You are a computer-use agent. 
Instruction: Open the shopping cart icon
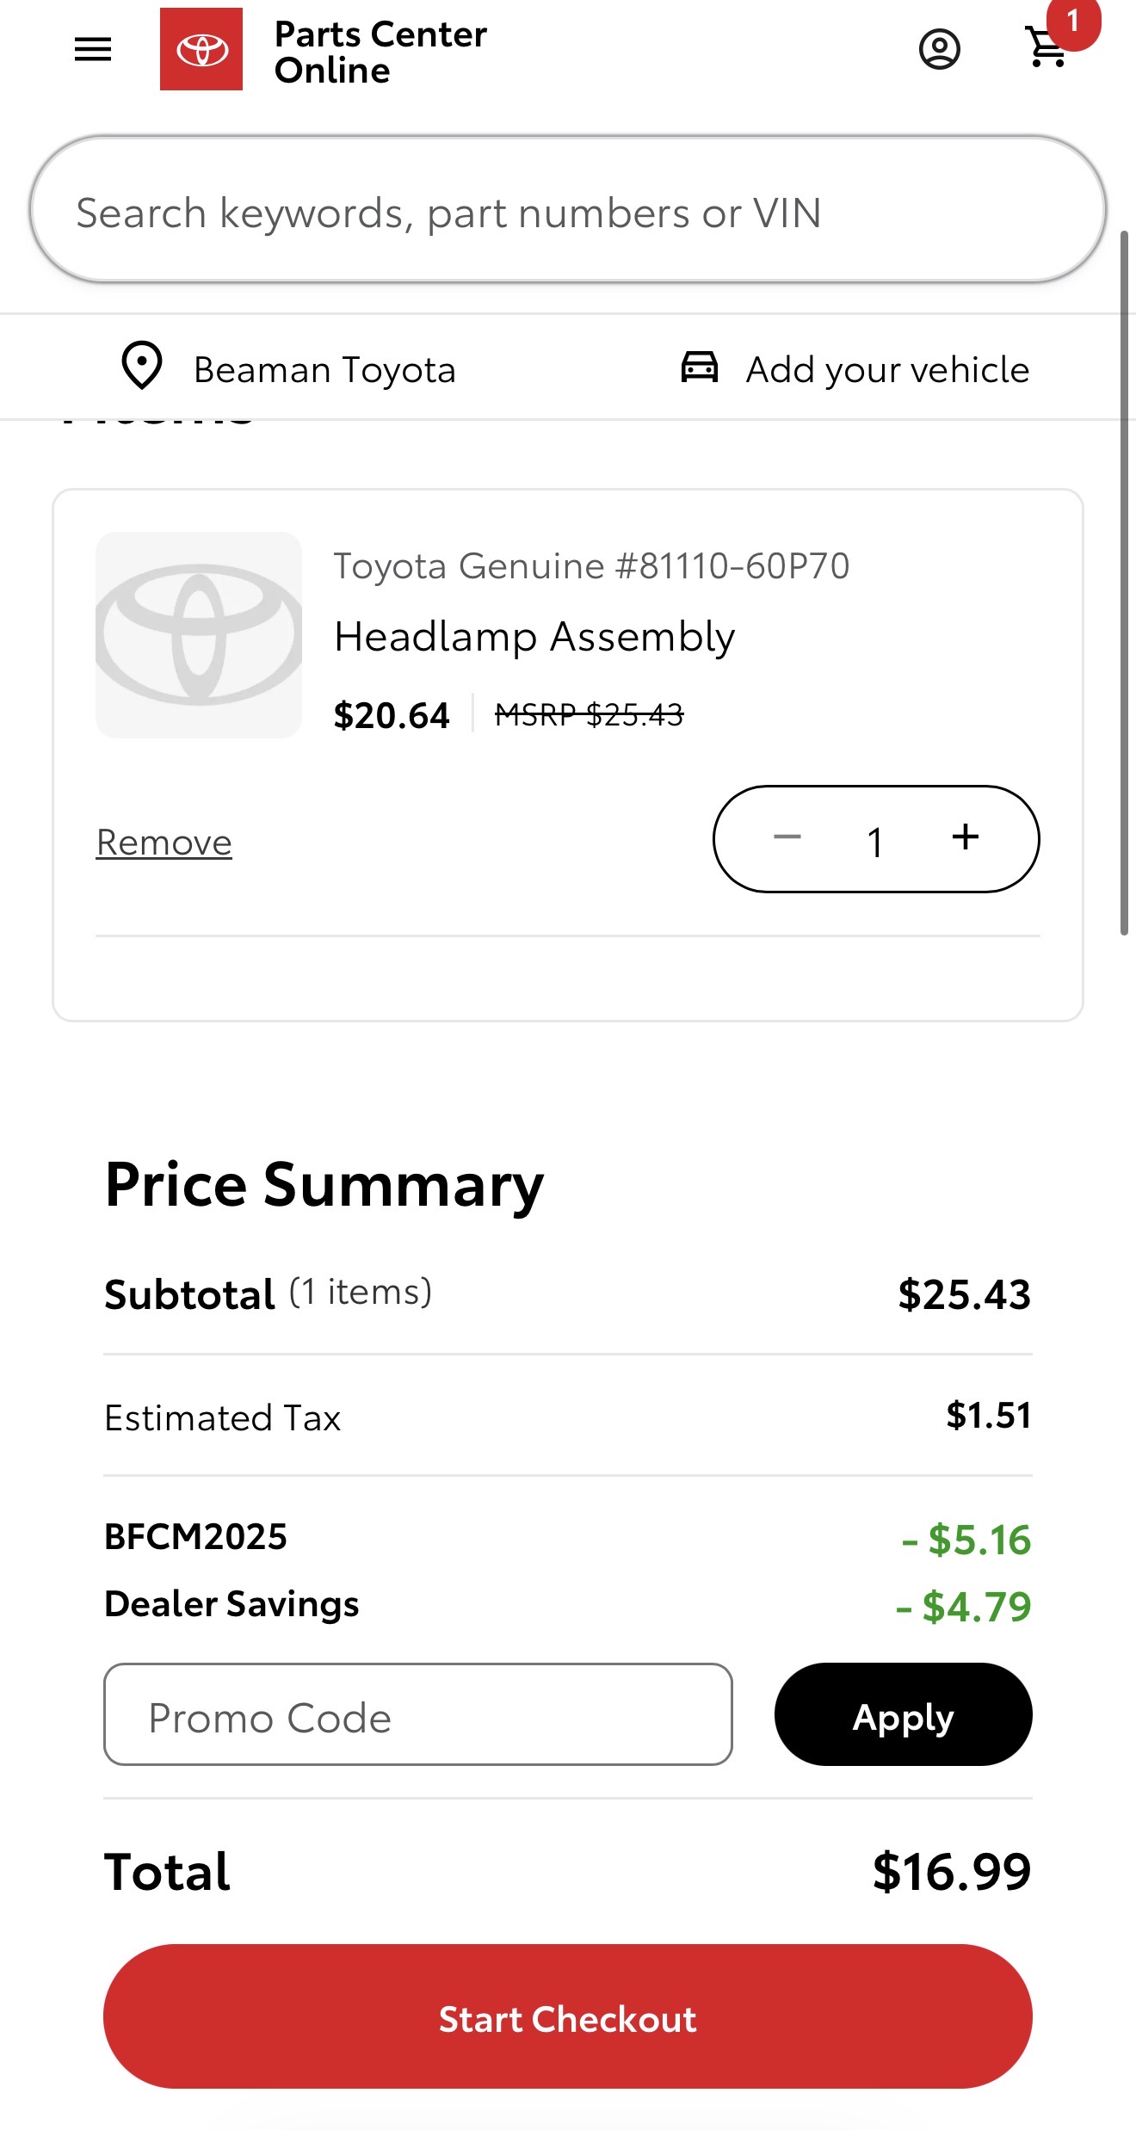1047,47
